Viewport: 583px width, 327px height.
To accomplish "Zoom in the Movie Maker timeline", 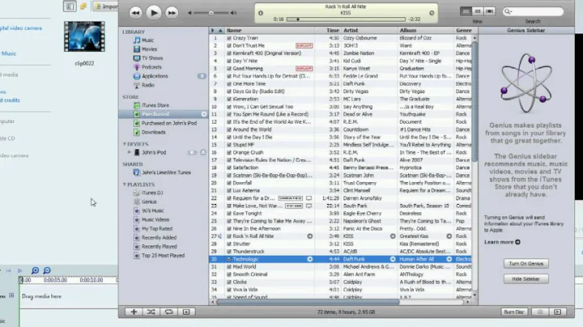I will click(35, 270).
